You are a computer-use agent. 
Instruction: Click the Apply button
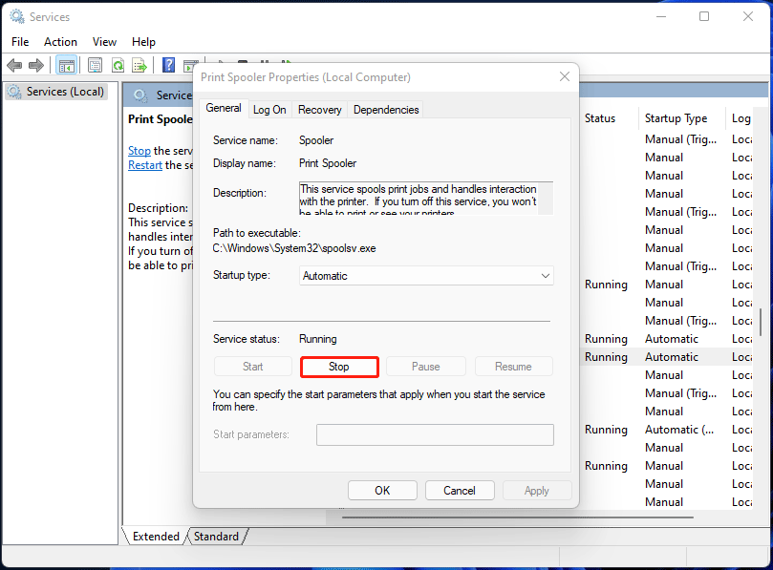536,490
